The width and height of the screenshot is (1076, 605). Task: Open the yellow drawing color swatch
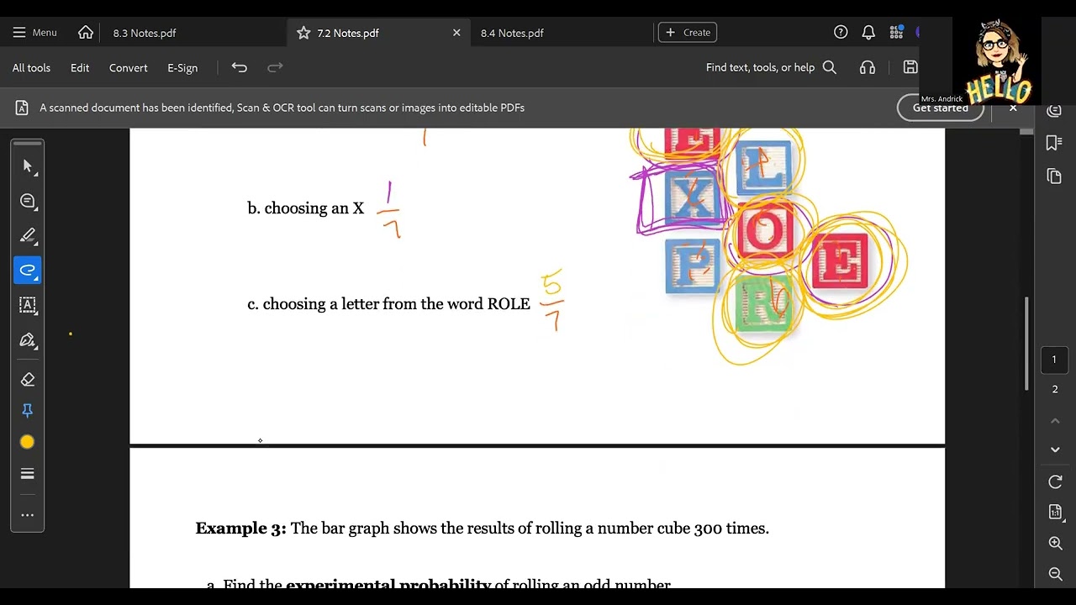pos(28,442)
